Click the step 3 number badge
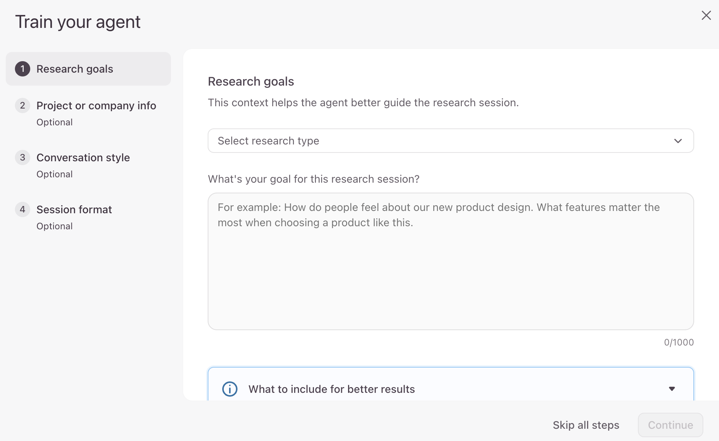The image size is (719, 441). pyautogui.click(x=23, y=157)
